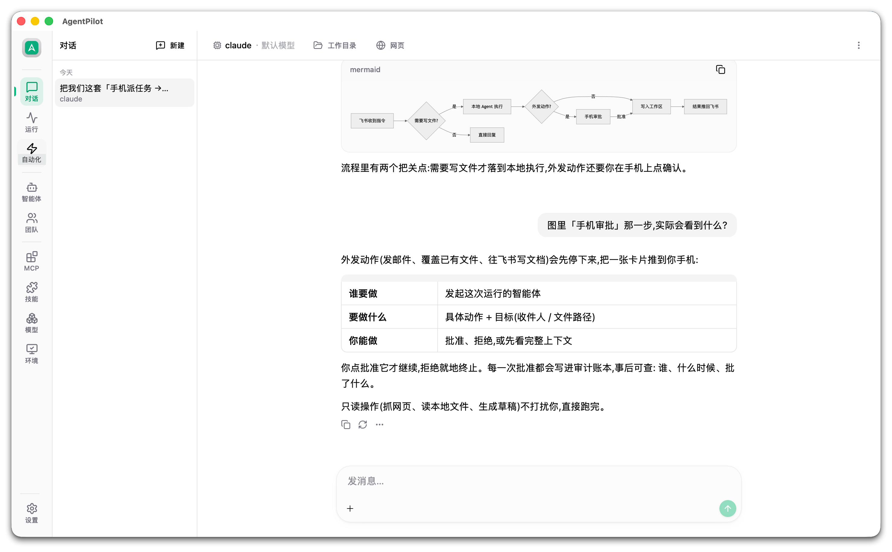Image resolution: width=892 pixels, height=552 pixels.
Task: Click the cell 批准、拒绝,或先看完整上下文
Action: [x=587, y=341]
